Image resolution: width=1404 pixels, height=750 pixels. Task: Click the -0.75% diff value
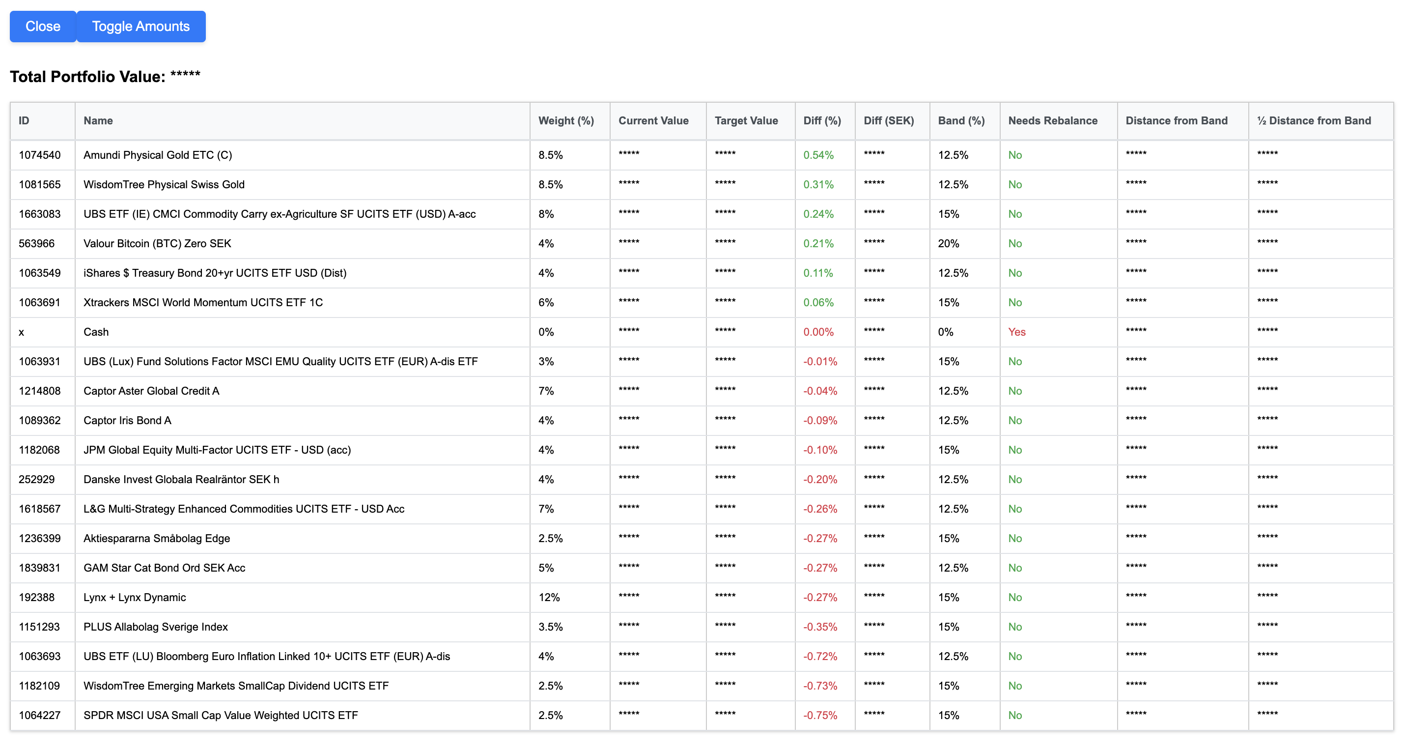(x=819, y=715)
